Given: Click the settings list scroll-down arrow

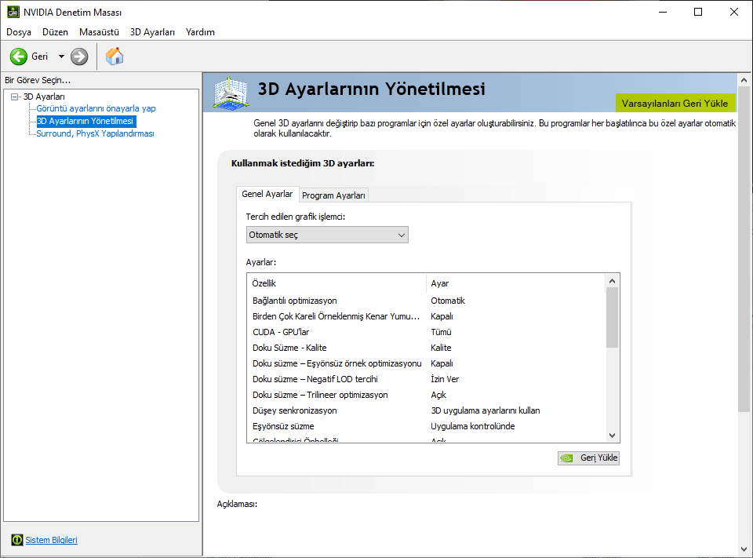Looking at the screenshot, I should coord(612,436).
